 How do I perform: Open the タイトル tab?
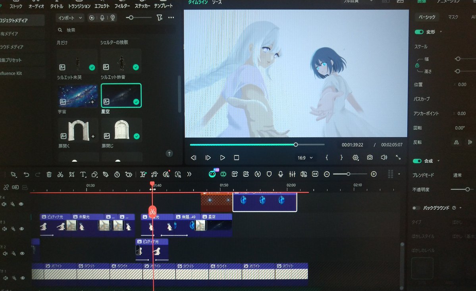point(56,6)
